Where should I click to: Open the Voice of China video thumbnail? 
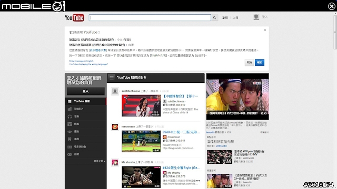[x=141, y=106]
